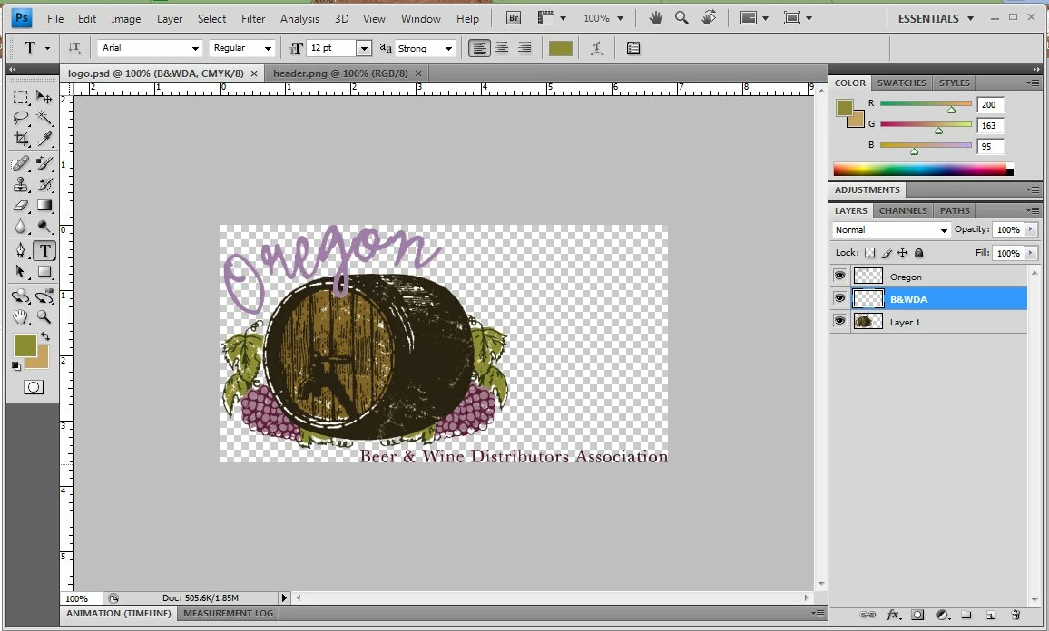
Task: Select the Zoom tool in toolbox
Action: click(x=44, y=316)
